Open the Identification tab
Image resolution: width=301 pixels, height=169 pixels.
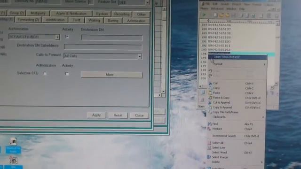tap(55, 20)
